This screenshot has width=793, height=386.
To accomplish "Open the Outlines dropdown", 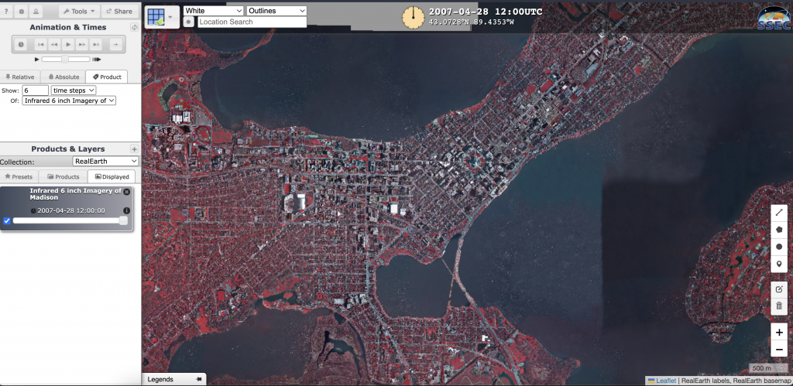I will click(276, 11).
